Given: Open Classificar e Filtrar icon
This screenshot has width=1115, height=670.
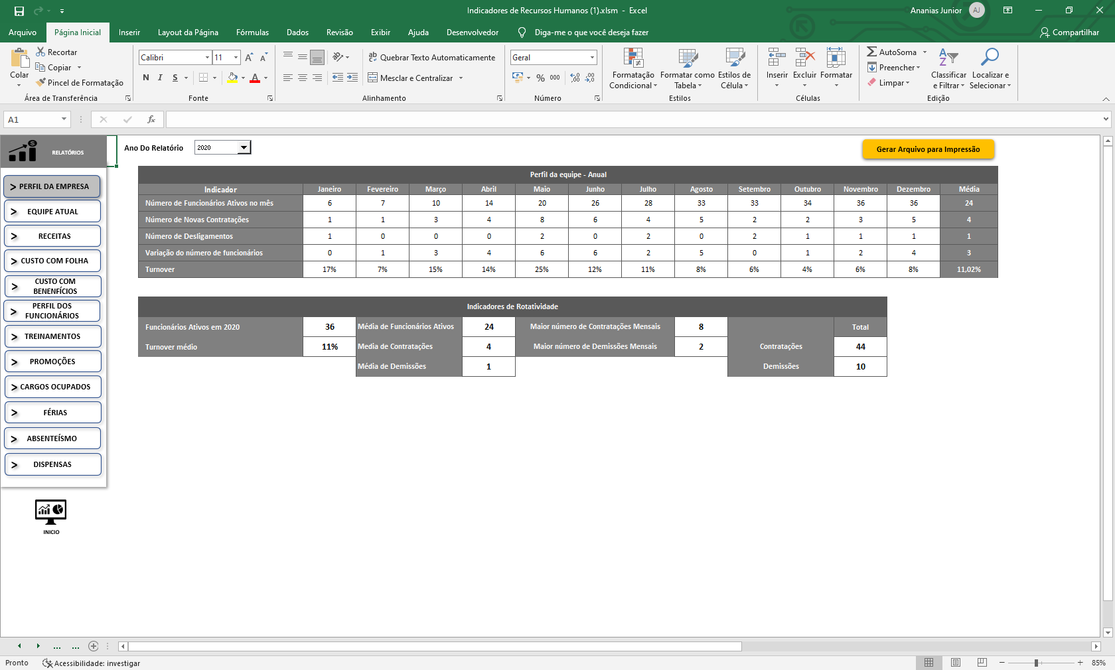Looking at the screenshot, I should click(x=948, y=58).
